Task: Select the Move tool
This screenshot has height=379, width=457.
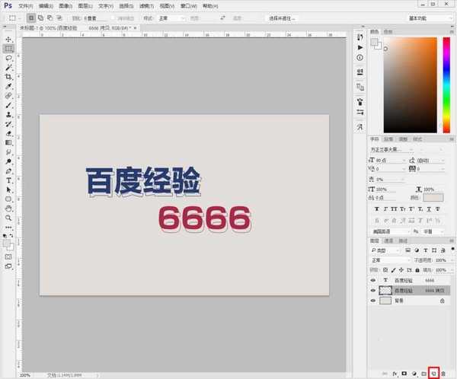Action: tap(8, 39)
